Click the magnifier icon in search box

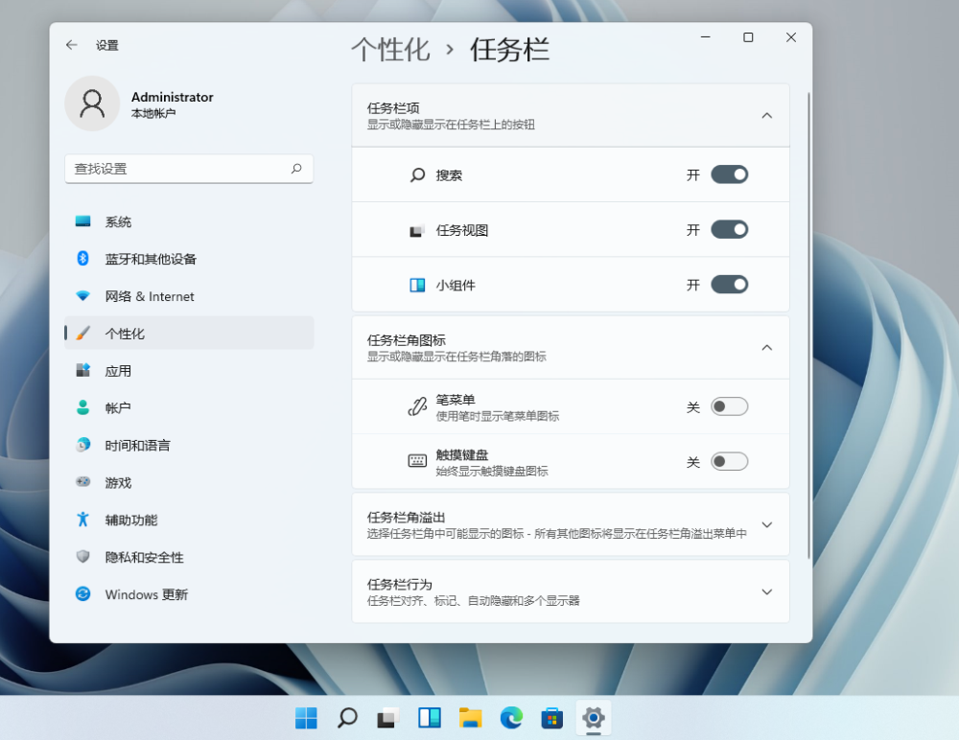coord(296,169)
